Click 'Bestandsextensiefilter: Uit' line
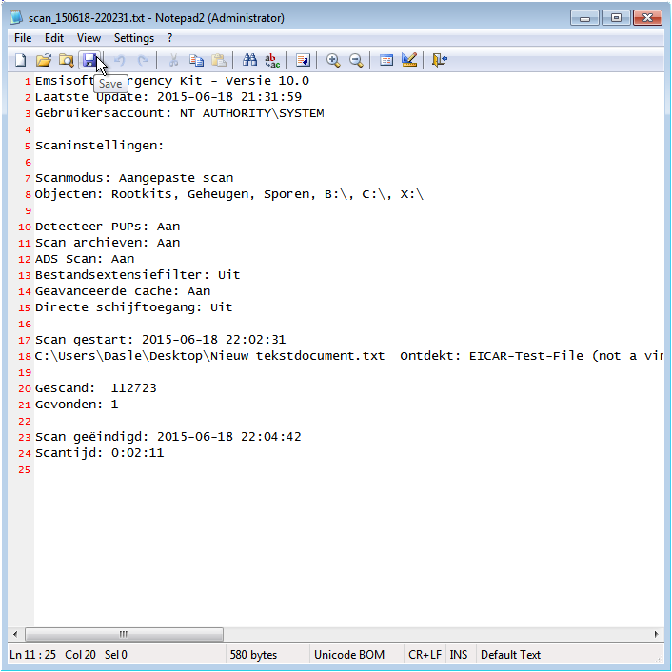 [x=138, y=275]
